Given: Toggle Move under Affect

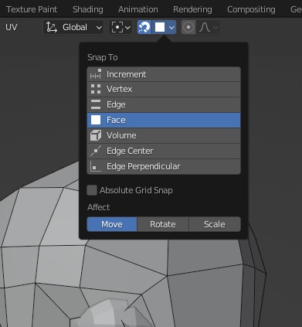Looking at the screenshot, I should pos(112,224).
